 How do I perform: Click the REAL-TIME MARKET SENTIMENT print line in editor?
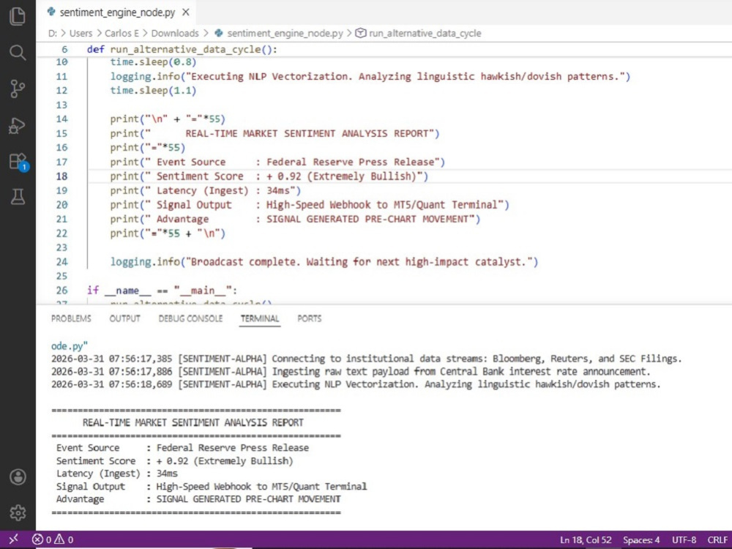pyautogui.click(x=274, y=133)
